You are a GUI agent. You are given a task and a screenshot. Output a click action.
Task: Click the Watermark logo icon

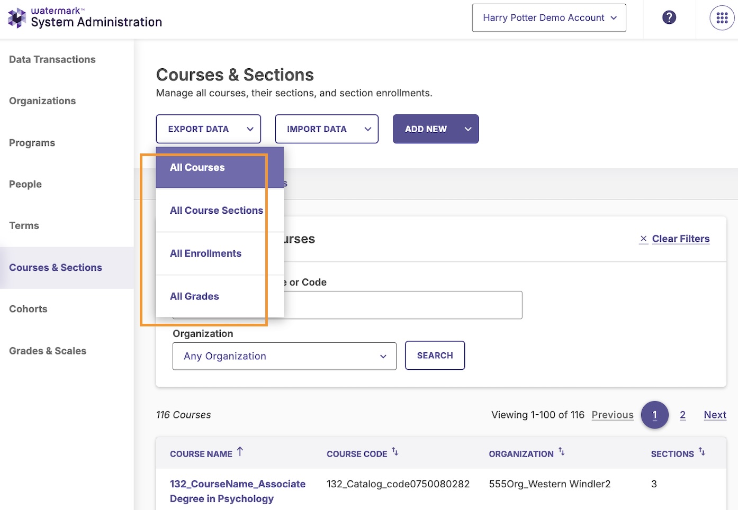[17, 17]
